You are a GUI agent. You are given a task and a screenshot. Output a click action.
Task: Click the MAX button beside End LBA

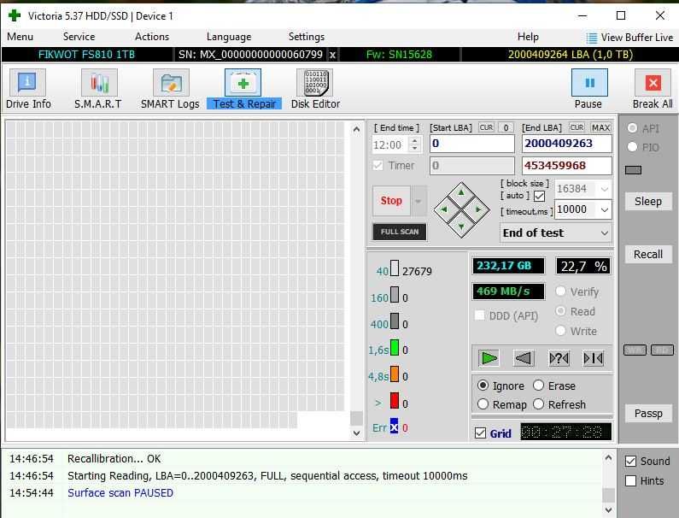[x=600, y=127]
